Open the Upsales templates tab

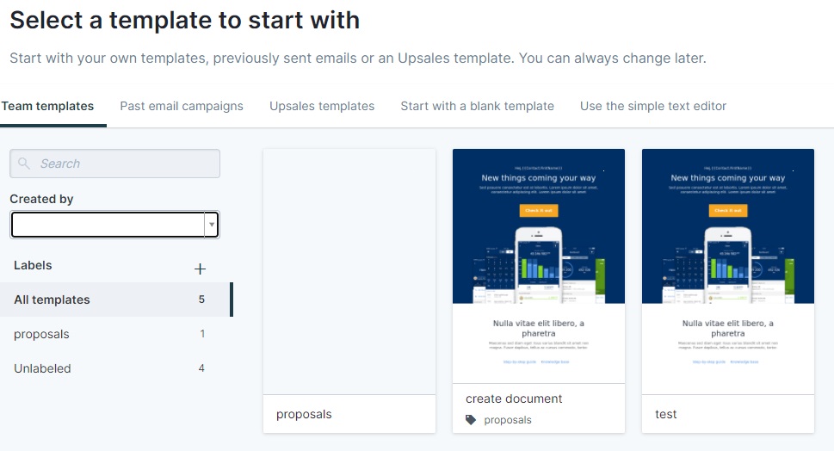pos(322,107)
